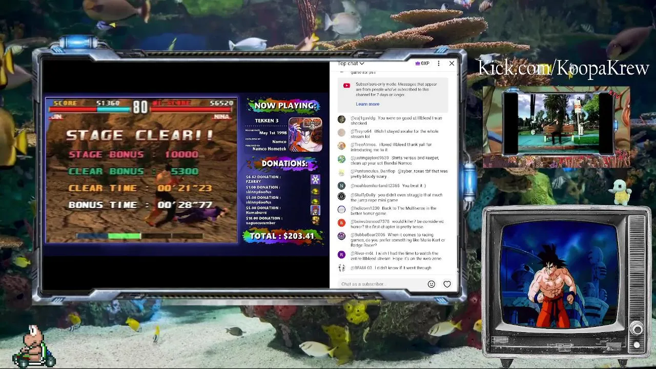This screenshot has width=656, height=369.
Task: Click the STAGE BONUS 10000 line
Action: (x=133, y=154)
